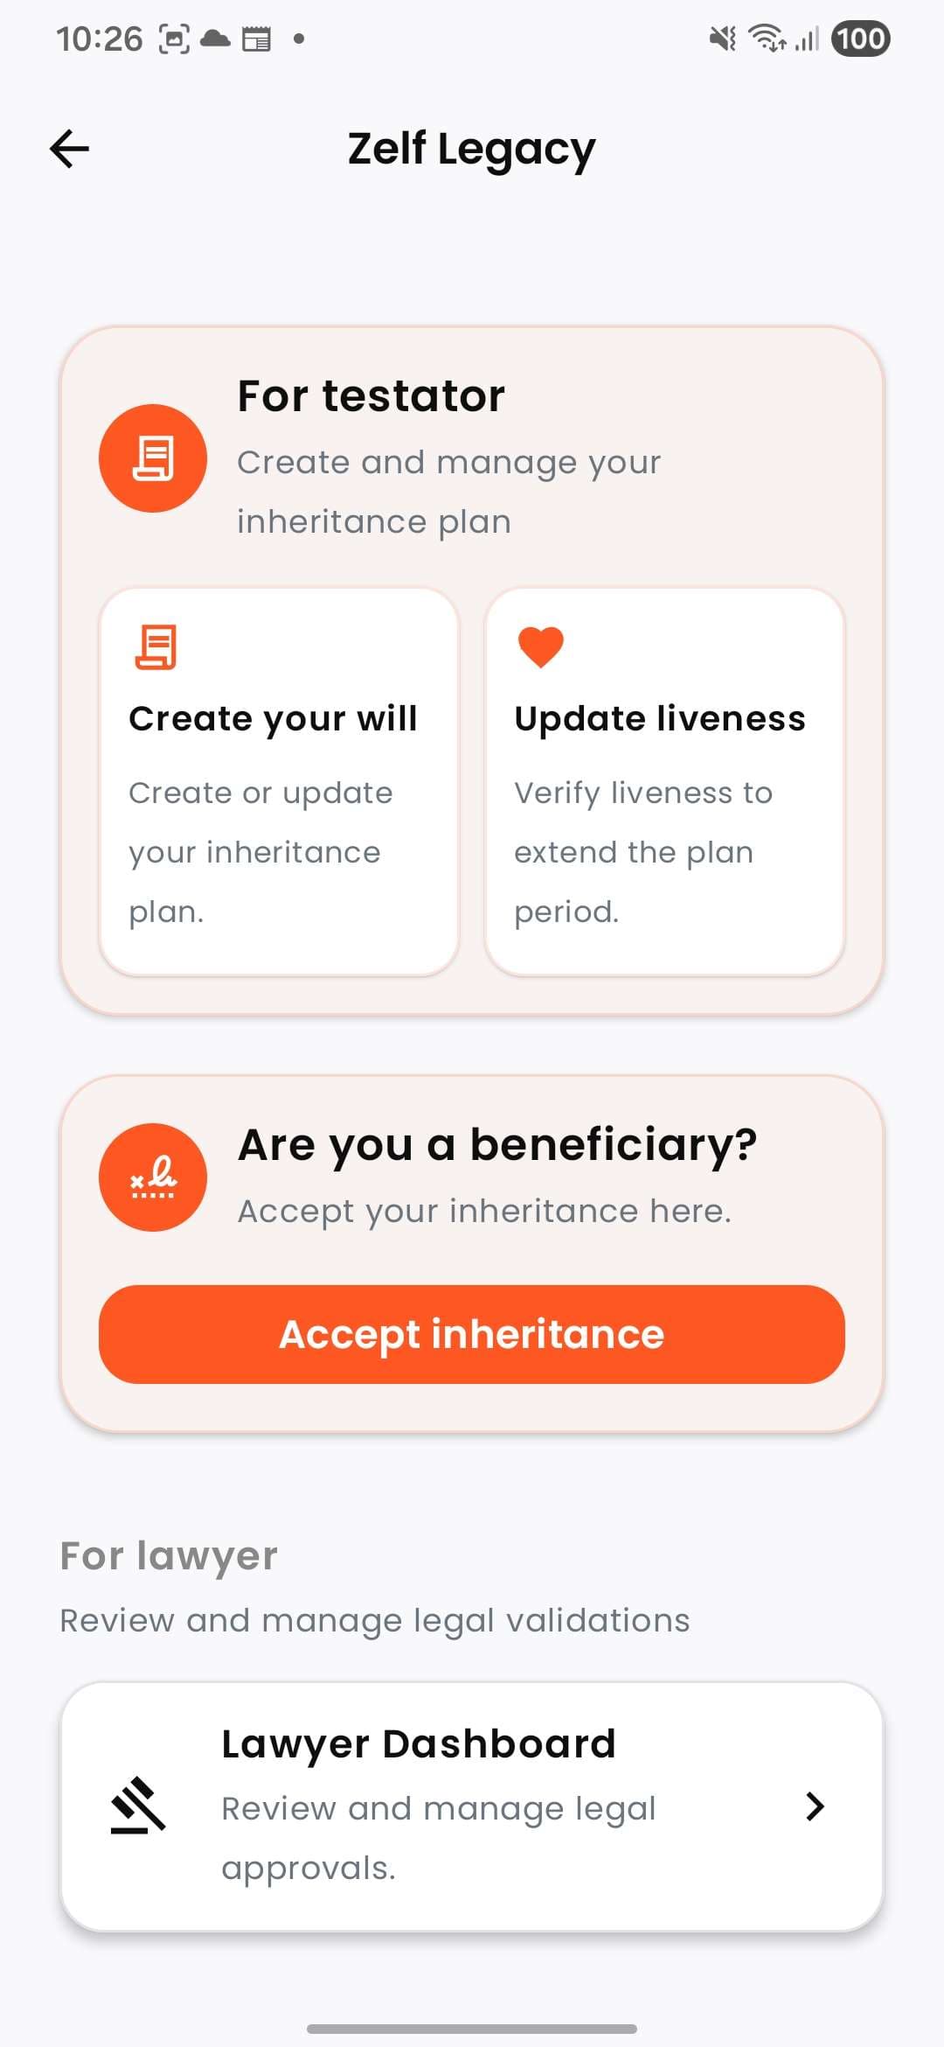Open the Update liveness card
The width and height of the screenshot is (944, 2047).
tap(664, 781)
